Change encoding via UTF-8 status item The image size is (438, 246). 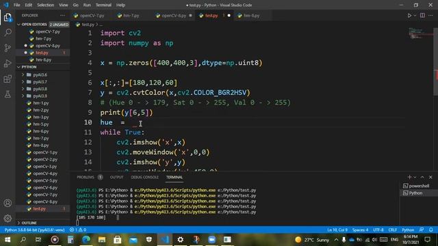pos(378,230)
